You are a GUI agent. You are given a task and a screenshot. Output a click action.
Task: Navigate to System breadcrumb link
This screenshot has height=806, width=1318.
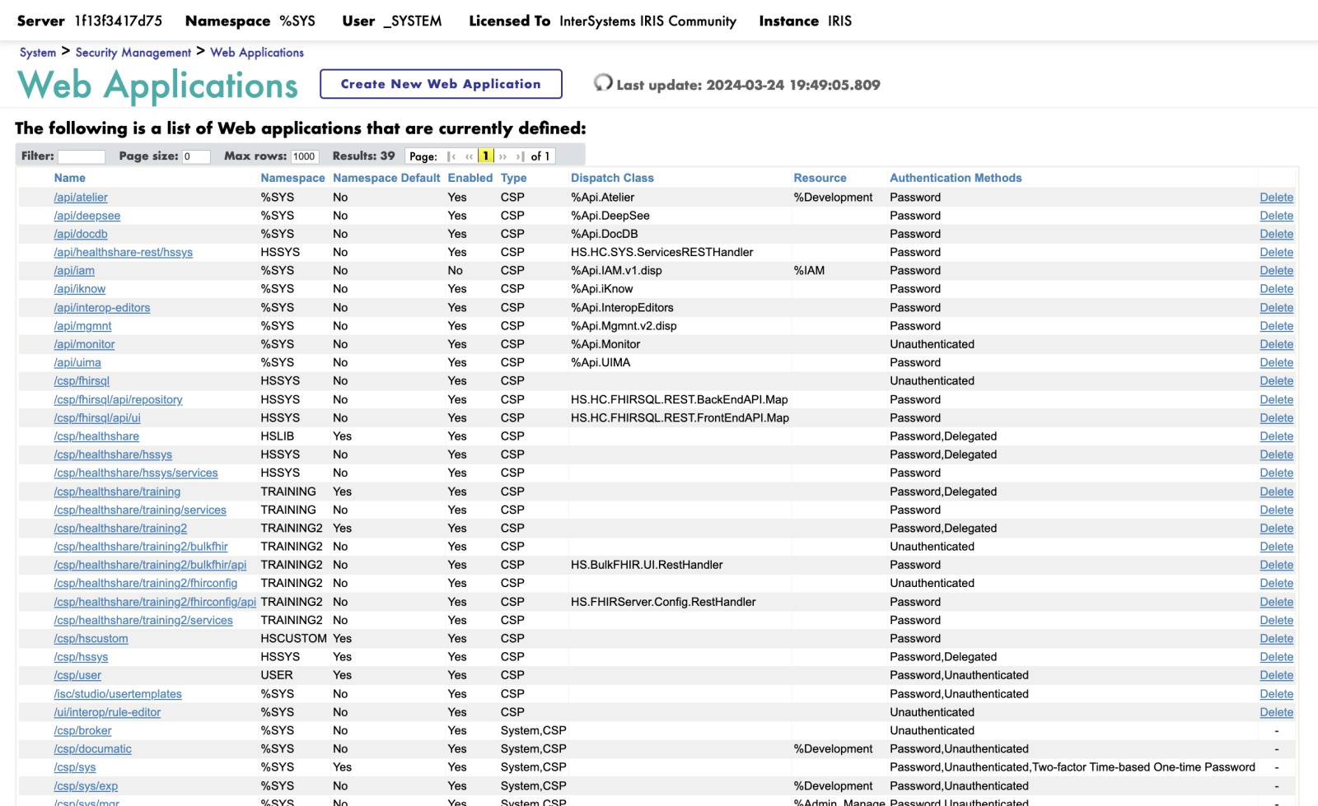click(x=38, y=53)
